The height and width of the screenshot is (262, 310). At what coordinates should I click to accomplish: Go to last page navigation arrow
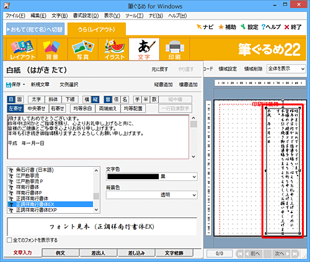[295, 254]
